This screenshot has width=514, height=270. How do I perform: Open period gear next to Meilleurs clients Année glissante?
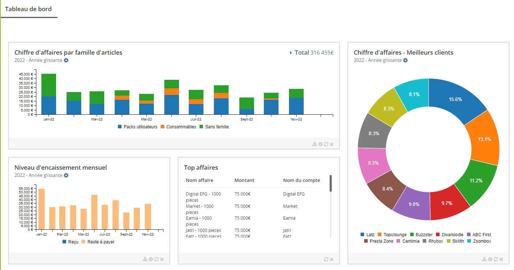click(405, 60)
